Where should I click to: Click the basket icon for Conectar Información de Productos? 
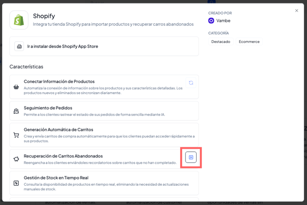click(x=16, y=87)
